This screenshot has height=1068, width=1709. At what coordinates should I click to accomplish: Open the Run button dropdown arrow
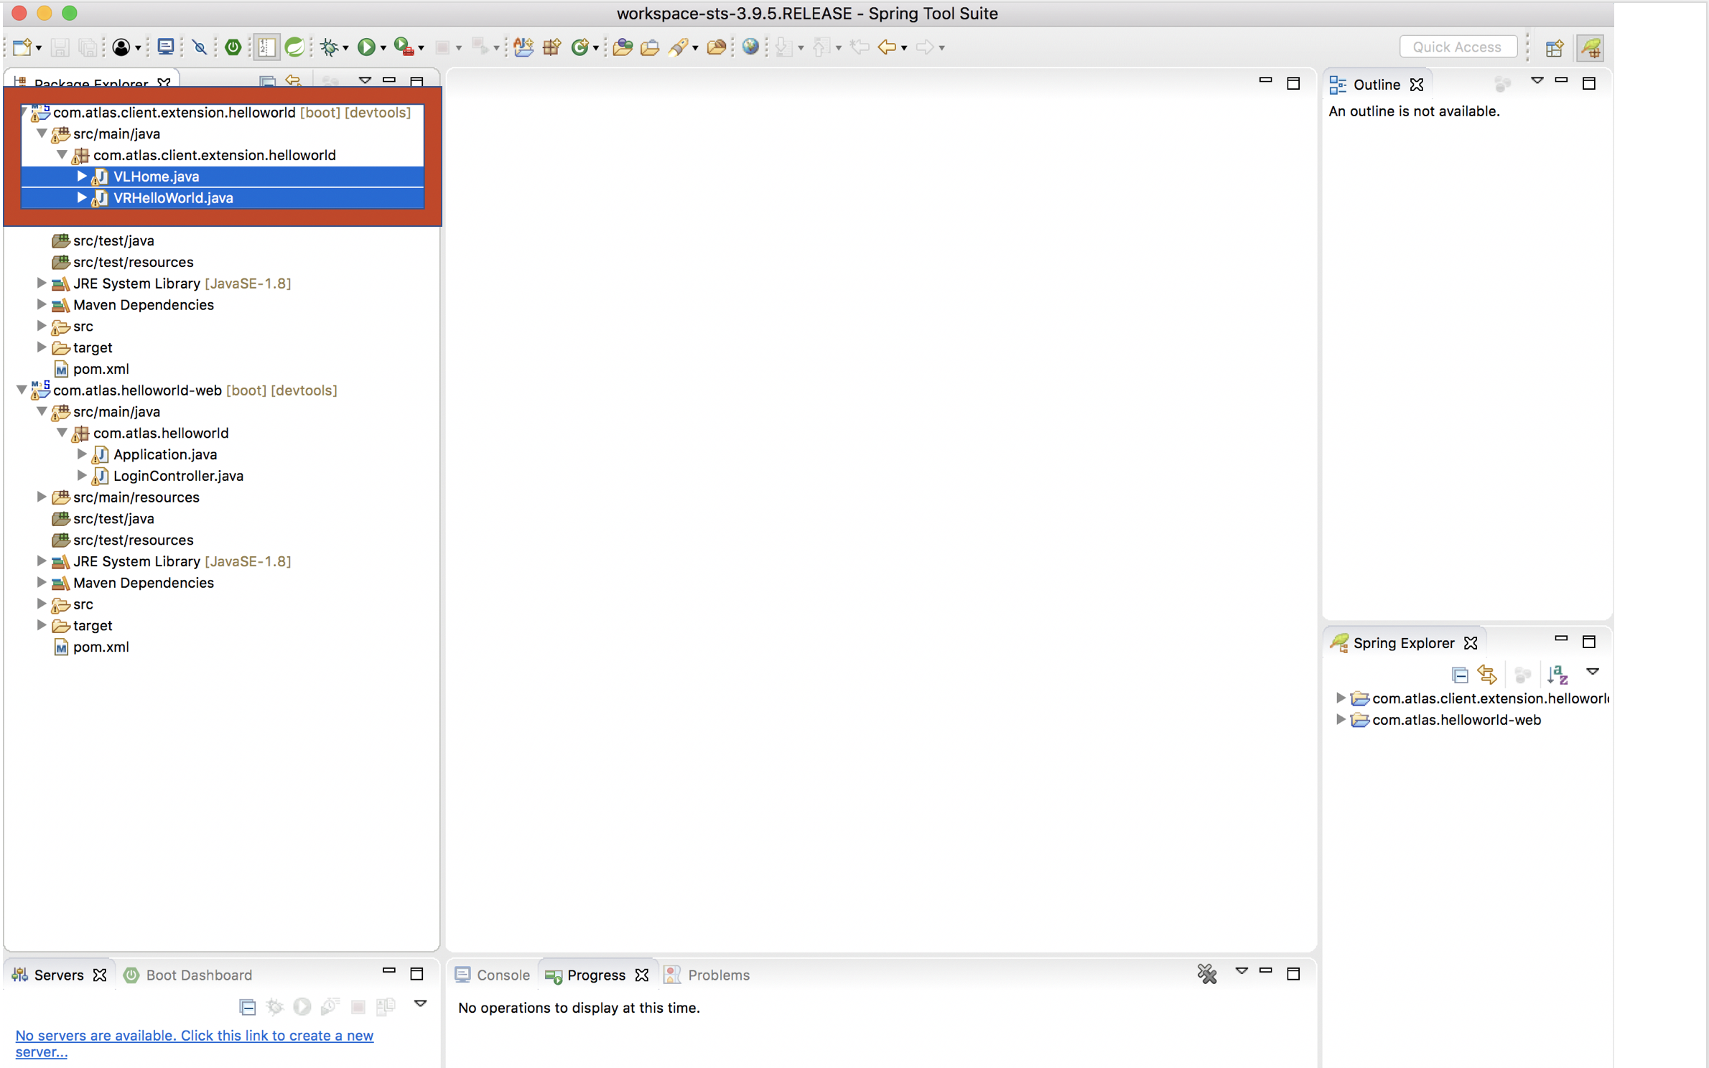click(x=383, y=48)
